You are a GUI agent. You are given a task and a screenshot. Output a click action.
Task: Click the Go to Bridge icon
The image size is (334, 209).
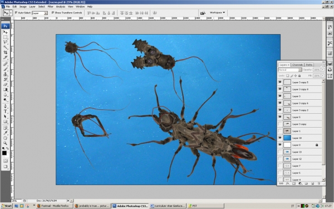(x=203, y=13)
